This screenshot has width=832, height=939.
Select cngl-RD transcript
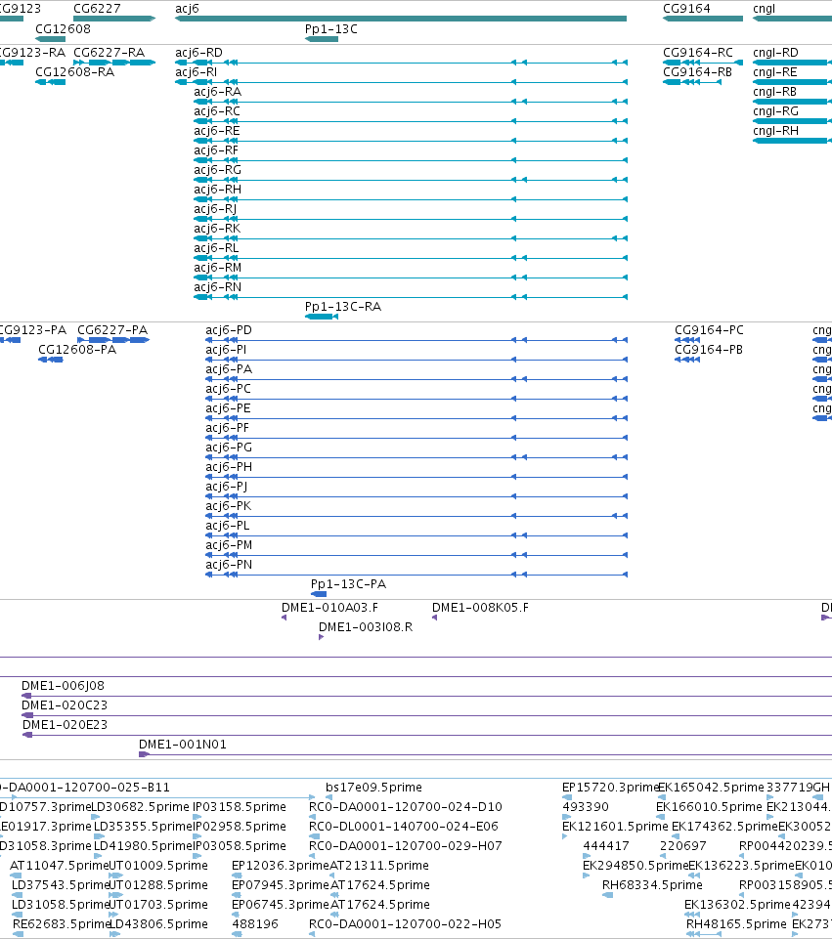click(x=775, y=53)
